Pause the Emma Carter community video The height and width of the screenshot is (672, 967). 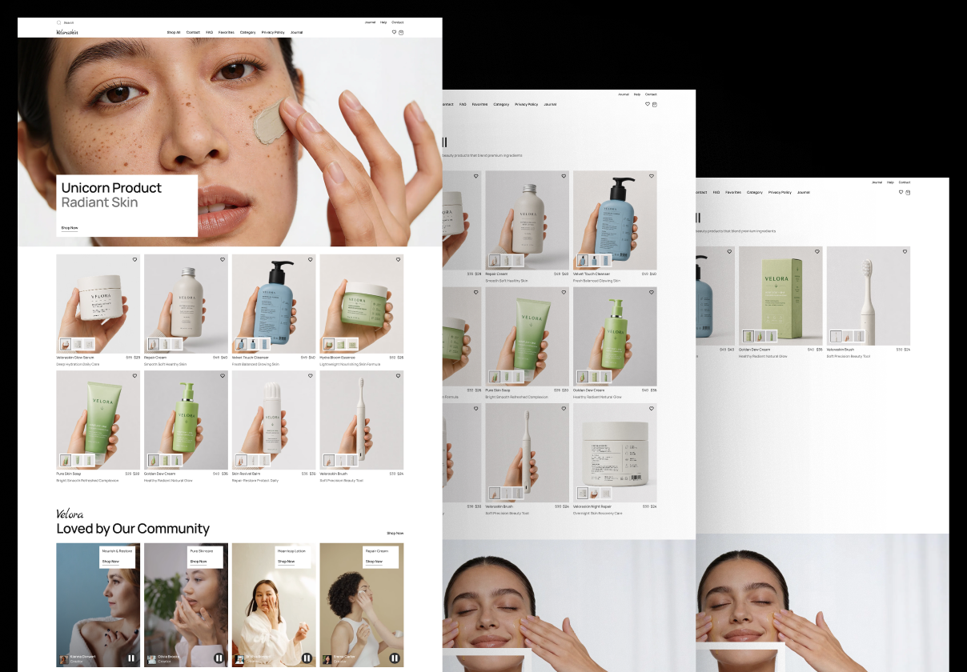(395, 658)
